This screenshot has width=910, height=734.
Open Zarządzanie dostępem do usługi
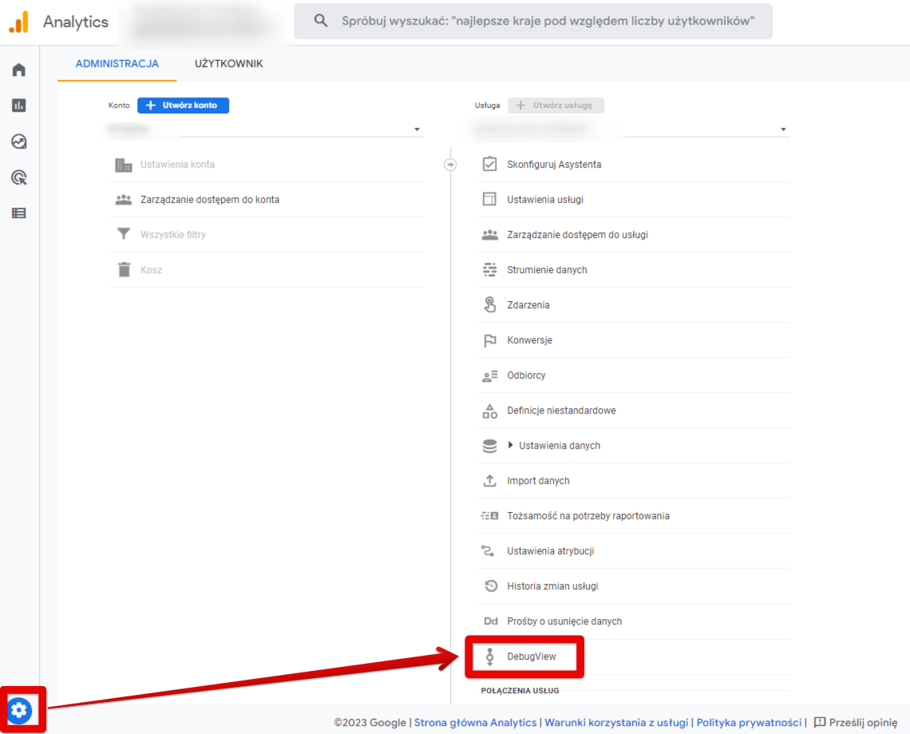pyautogui.click(x=633, y=235)
